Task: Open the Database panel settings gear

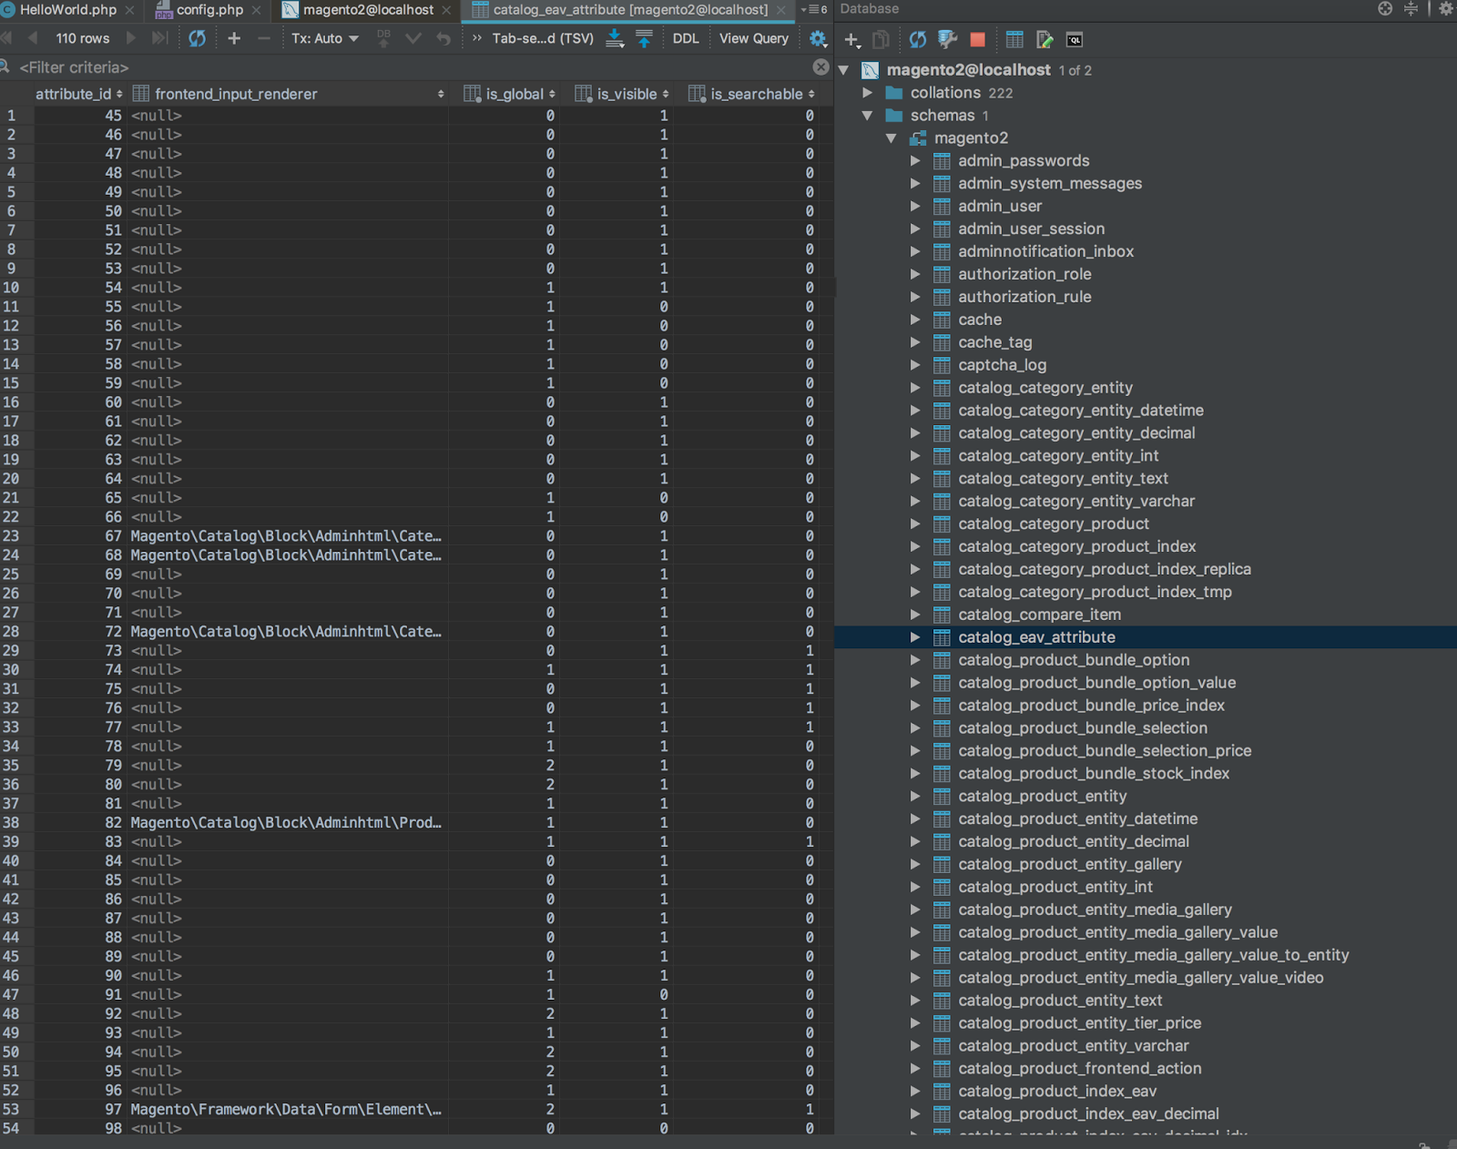Action: 1446,9
